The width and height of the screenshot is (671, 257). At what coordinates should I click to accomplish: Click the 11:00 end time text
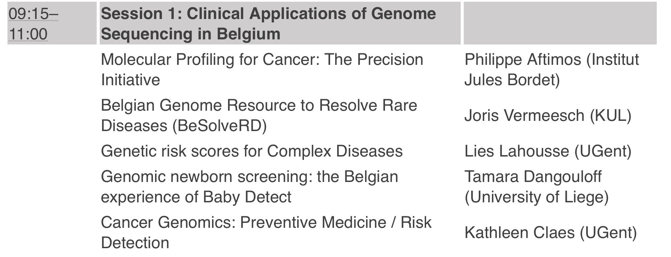tap(28, 34)
